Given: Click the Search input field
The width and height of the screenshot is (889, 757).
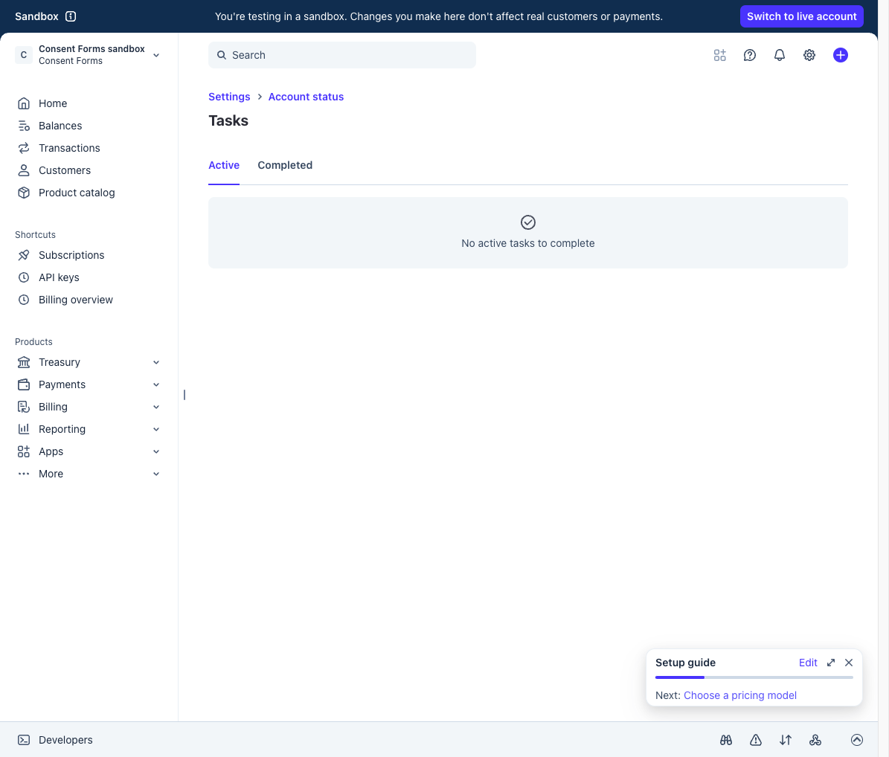Looking at the screenshot, I should (x=342, y=55).
